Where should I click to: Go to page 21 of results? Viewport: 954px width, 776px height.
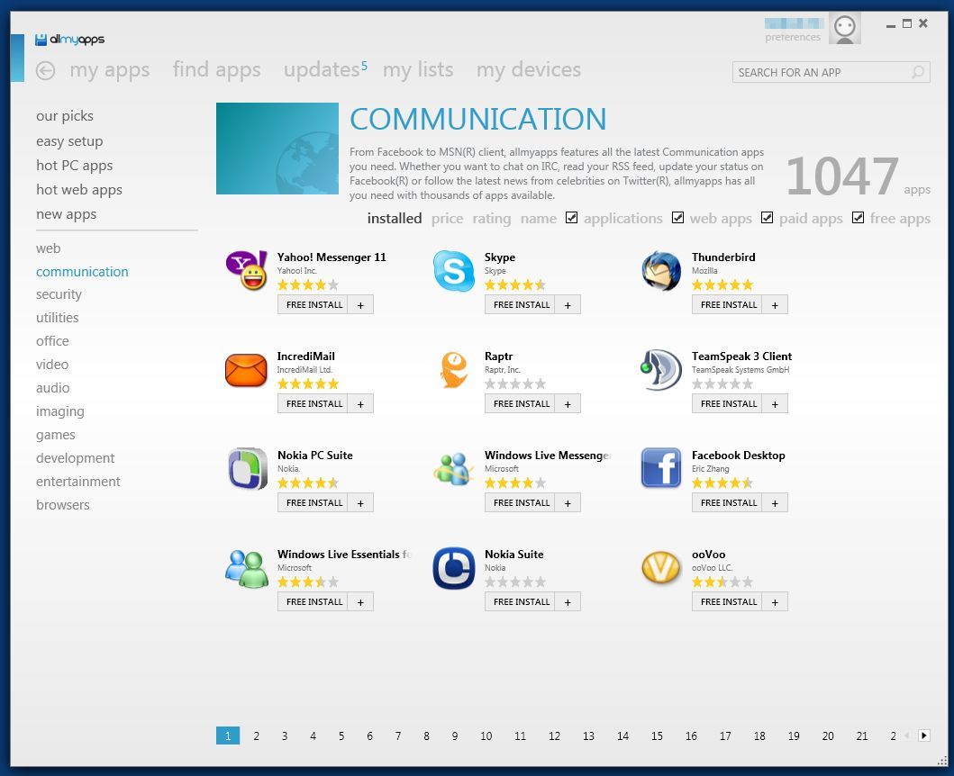[x=862, y=735]
